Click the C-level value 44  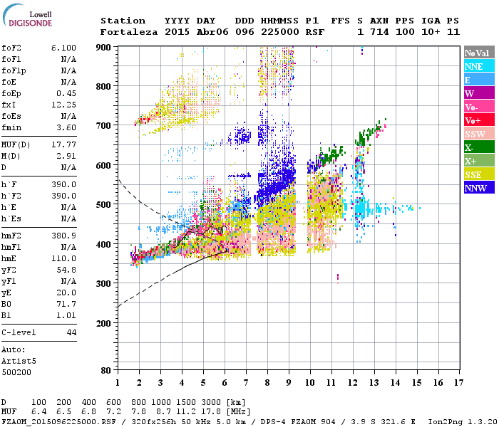pyautogui.click(x=71, y=332)
